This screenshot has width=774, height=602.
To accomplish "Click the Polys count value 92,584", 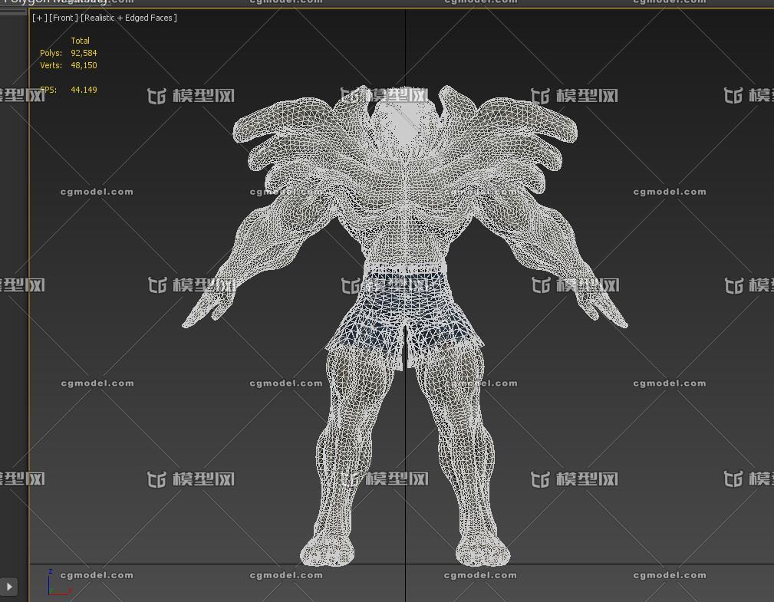I will [84, 53].
